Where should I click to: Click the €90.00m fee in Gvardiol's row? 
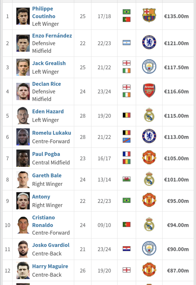[x=178, y=249]
